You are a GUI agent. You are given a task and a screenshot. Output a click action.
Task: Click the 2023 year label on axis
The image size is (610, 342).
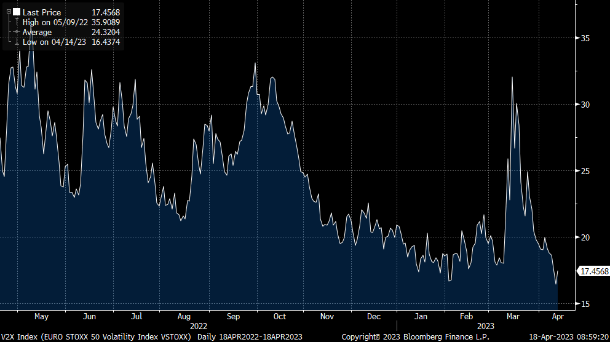coord(486,326)
